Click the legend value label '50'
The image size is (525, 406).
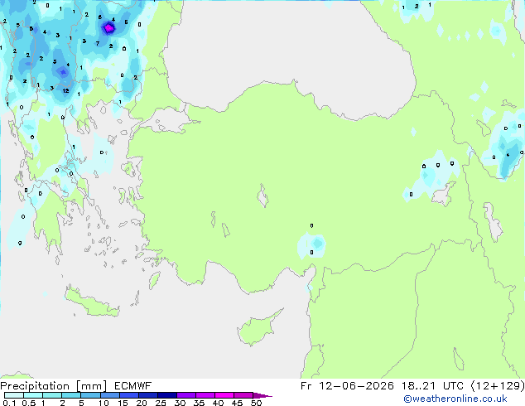pos(256,403)
